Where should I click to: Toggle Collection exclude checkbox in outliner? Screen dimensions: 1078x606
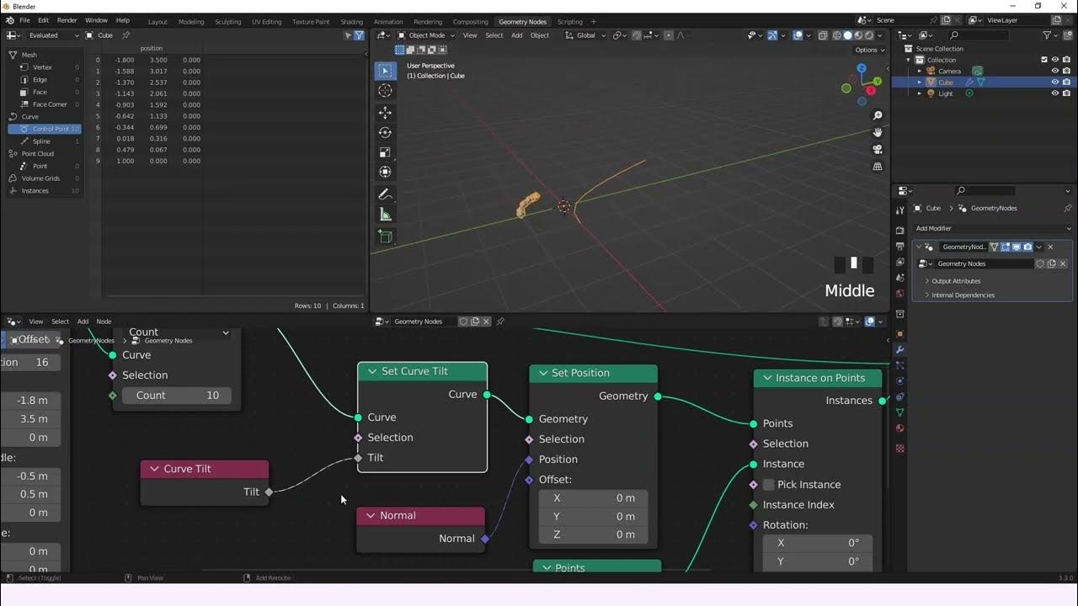tap(1044, 60)
